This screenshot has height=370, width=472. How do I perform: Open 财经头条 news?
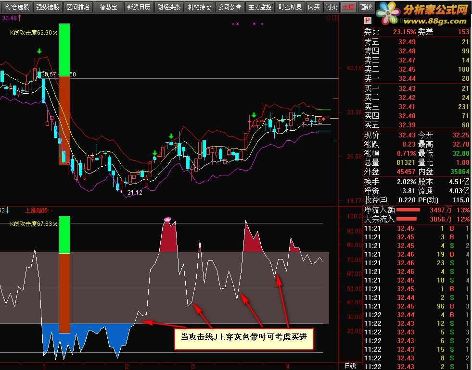point(169,7)
